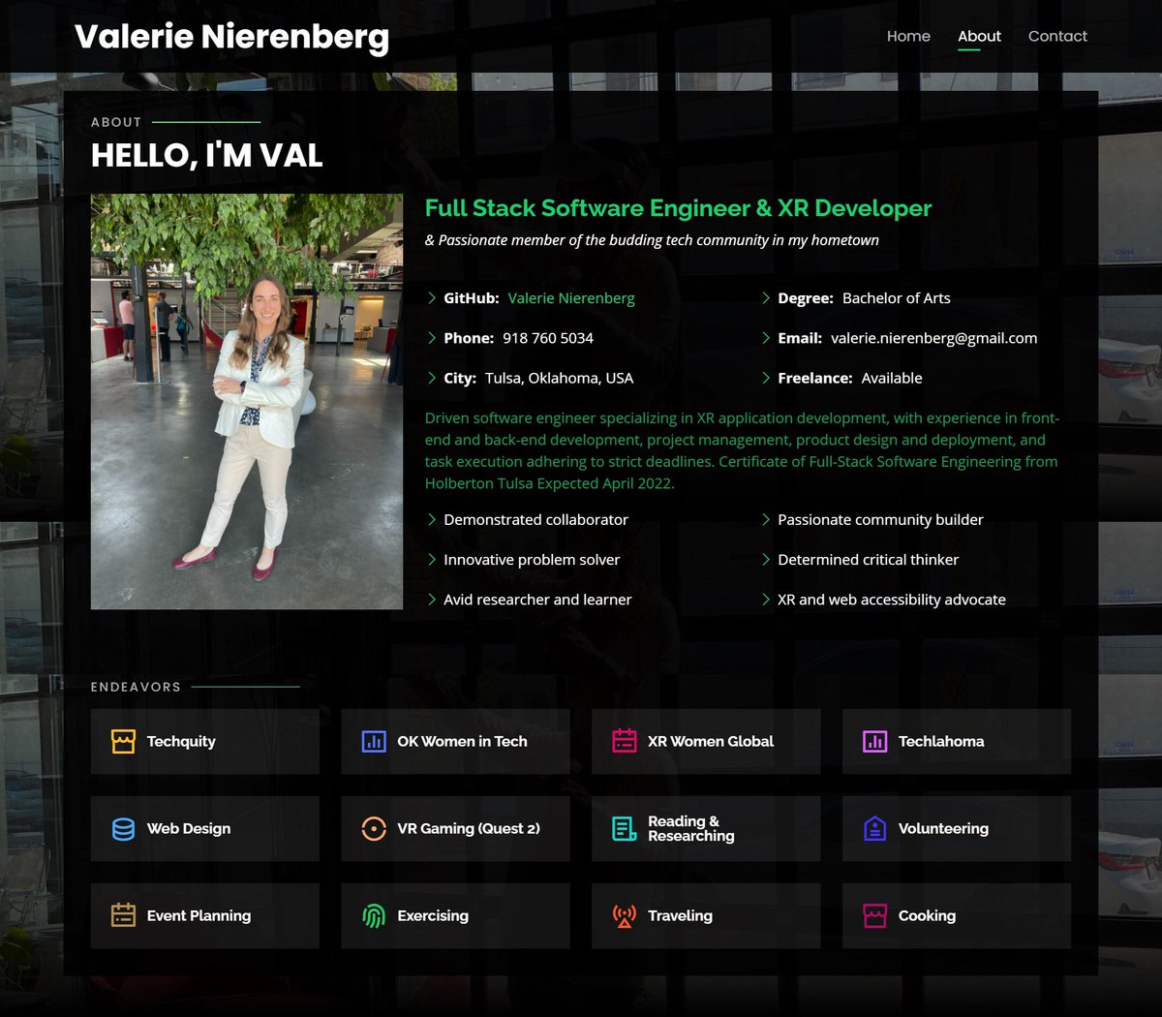Open the Techlahoma card
1162x1017 pixels.
[x=957, y=742]
